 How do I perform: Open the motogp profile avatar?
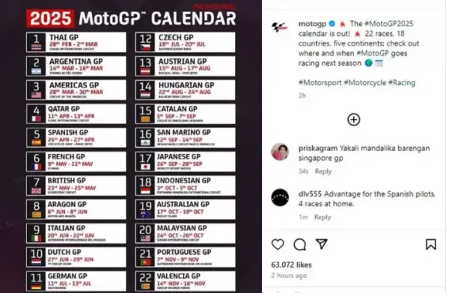click(279, 27)
